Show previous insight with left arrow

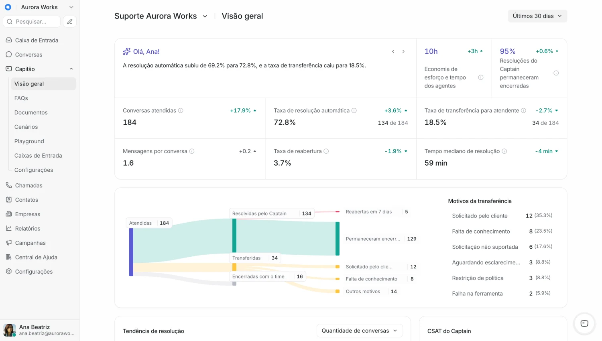coord(393,51)
